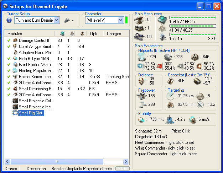Screen dimensions: 223x173
Task: Sort by the Charges column header
Action: click(116, 34)
